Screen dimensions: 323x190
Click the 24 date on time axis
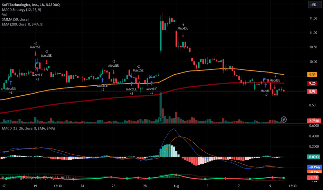[x=82, y=186]
